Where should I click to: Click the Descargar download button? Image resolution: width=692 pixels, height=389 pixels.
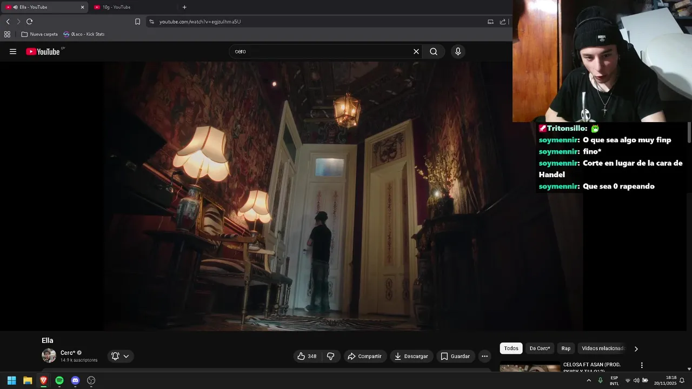411,356
